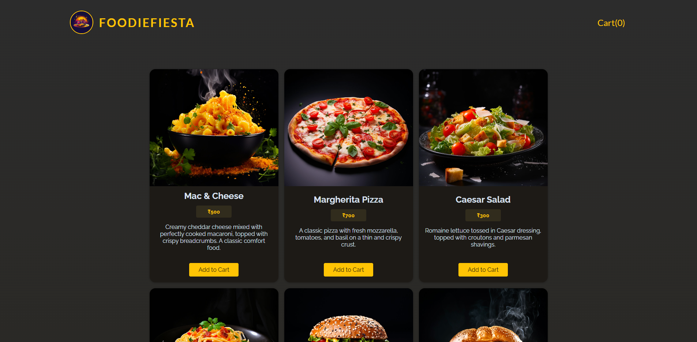
Task: Click the ₹700 price tag
Action: 348,215
